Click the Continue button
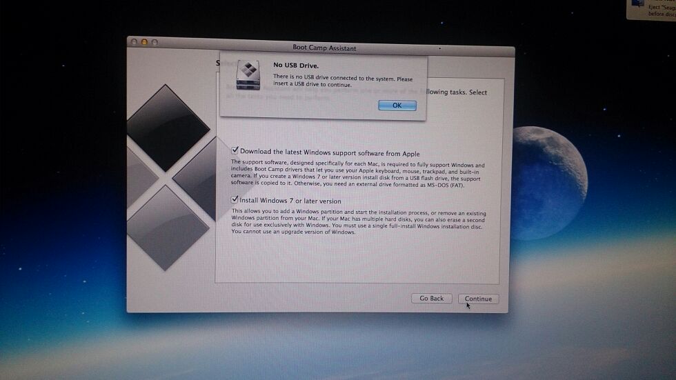This screenshot has height=380, width=676. tap(478, 299)
